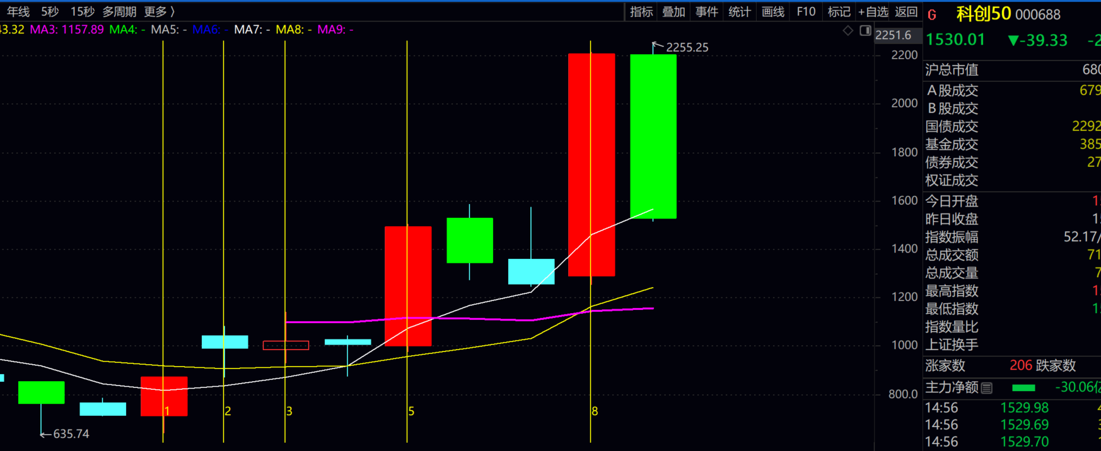Click the red G icon beside 科创50

coord(932,14)
